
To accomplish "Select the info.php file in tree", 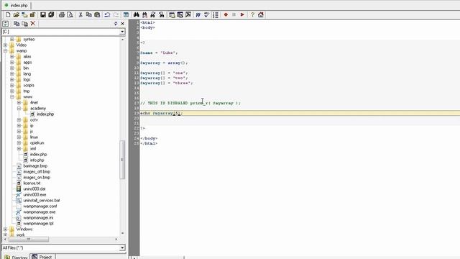I will tap(37, 160).
